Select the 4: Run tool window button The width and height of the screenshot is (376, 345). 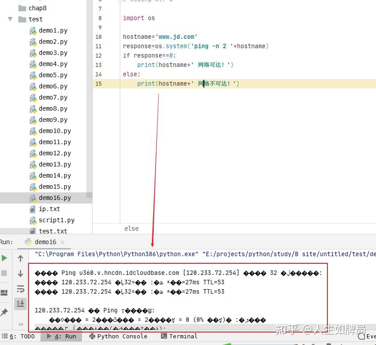coord(61,336)
